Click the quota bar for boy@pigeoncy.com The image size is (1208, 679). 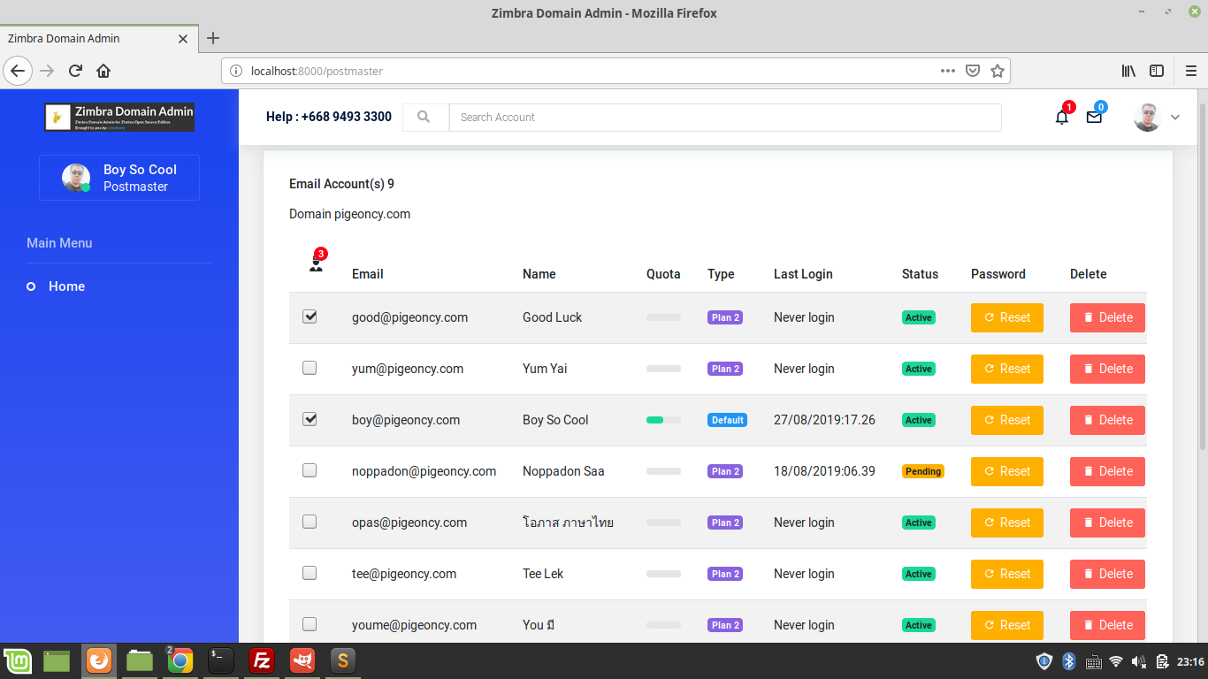664,420
